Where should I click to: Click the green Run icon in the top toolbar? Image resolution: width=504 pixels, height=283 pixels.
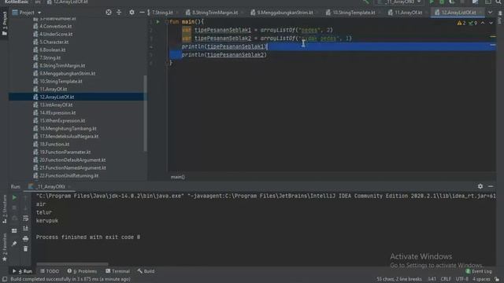click(x=432, y=2)
